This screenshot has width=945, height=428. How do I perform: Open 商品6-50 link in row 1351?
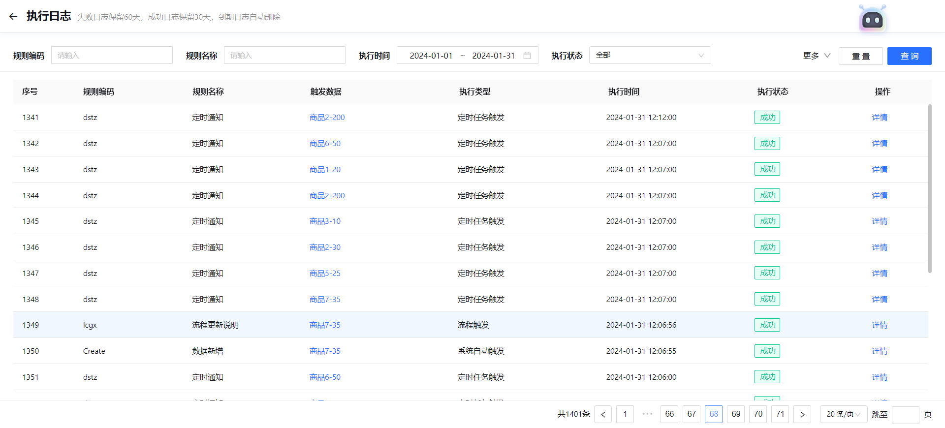point(325,377)
